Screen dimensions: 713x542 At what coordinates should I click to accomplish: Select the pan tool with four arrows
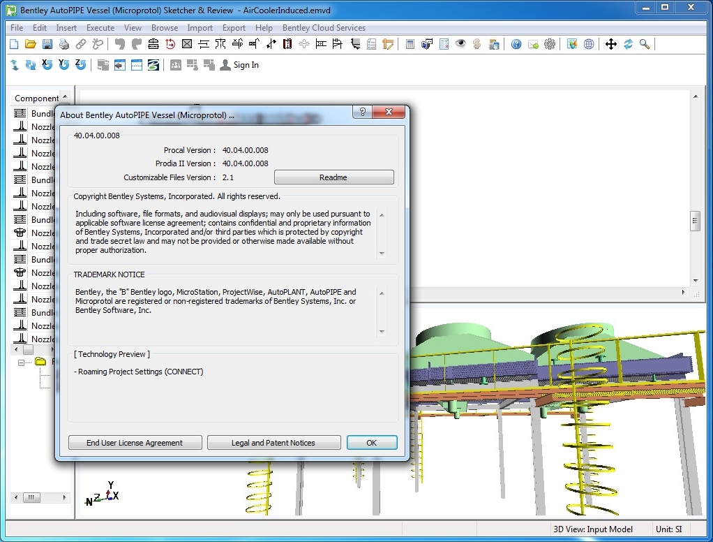[611, 44]
